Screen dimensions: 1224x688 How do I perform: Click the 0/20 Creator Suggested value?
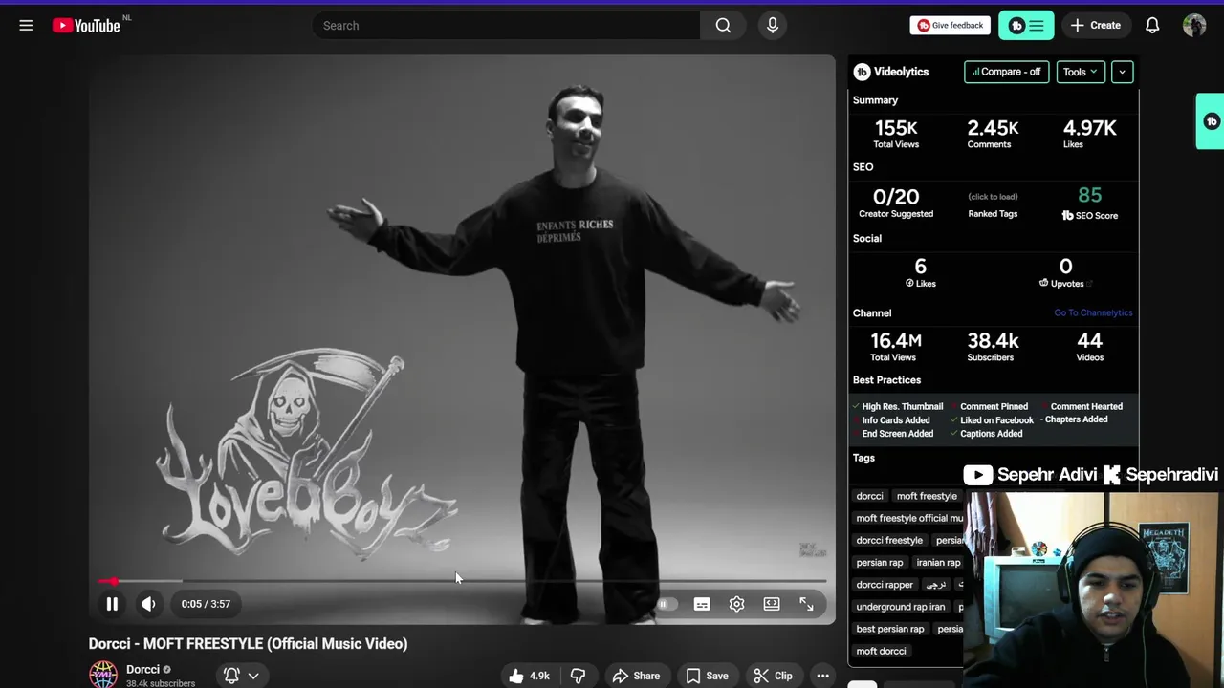point(896,197)
